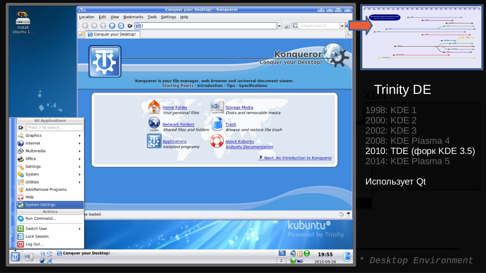
Task: Expand the System submenu
Action: click(50, 174)
